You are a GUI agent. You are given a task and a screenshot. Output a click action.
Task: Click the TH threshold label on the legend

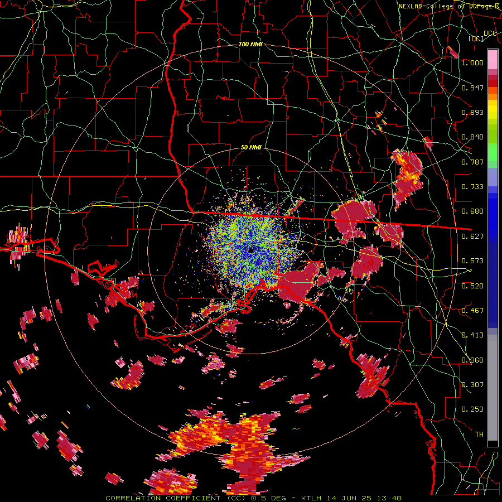click(479, 435)
